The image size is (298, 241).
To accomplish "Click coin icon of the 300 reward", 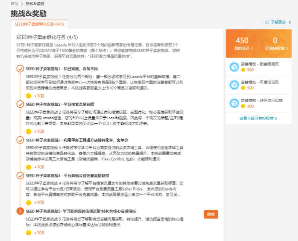I will [243, 106].
